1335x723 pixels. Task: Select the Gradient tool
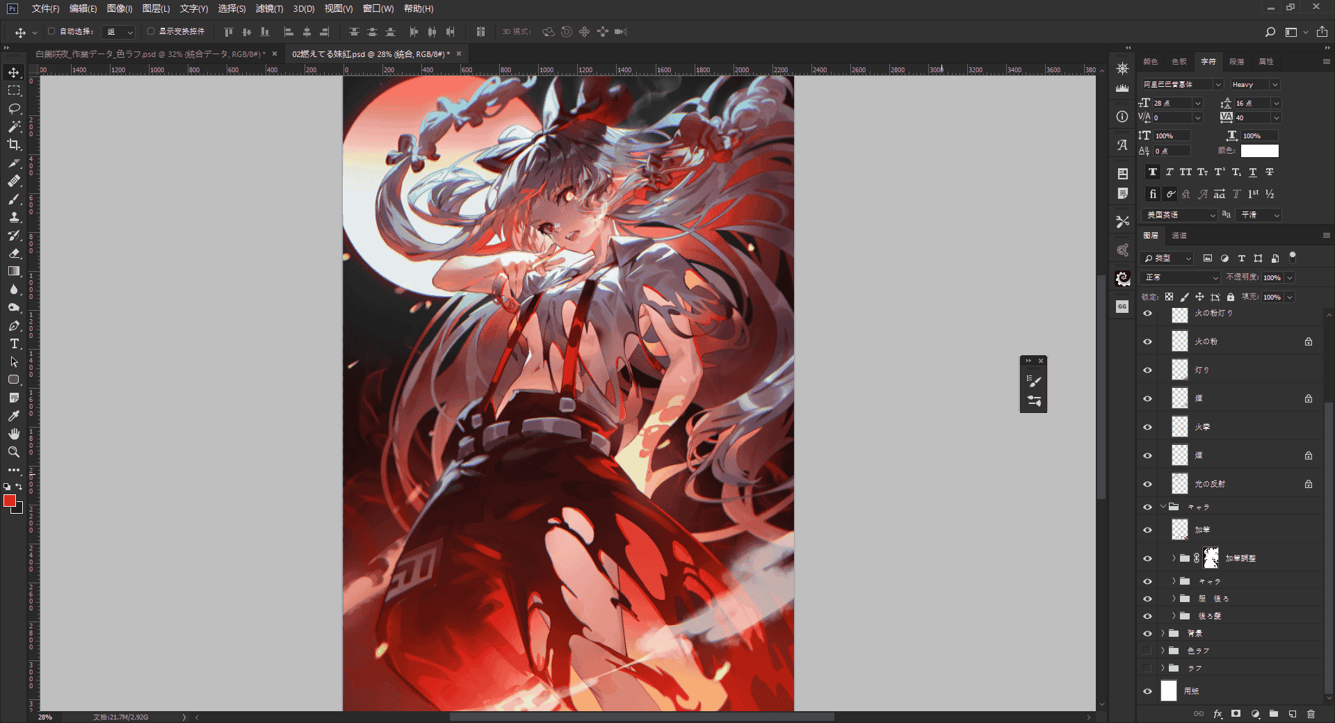pos(14,271)
